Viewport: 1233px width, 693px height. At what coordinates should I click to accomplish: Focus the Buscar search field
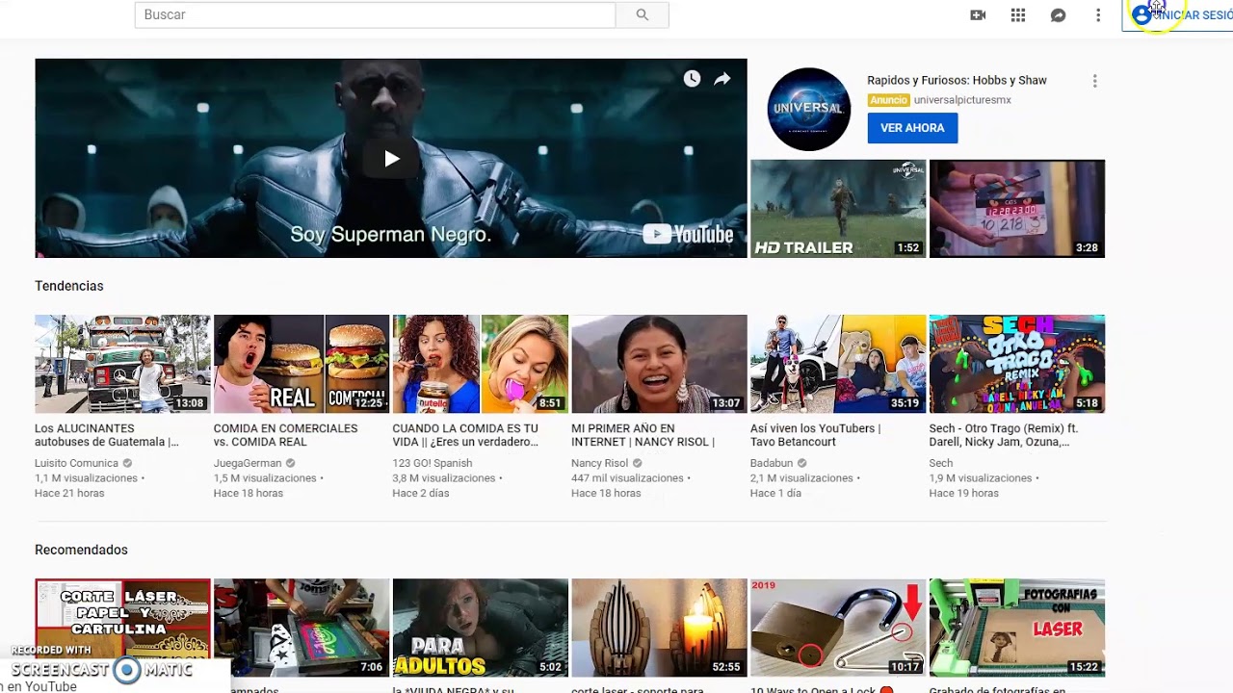[x=375, y=14]
